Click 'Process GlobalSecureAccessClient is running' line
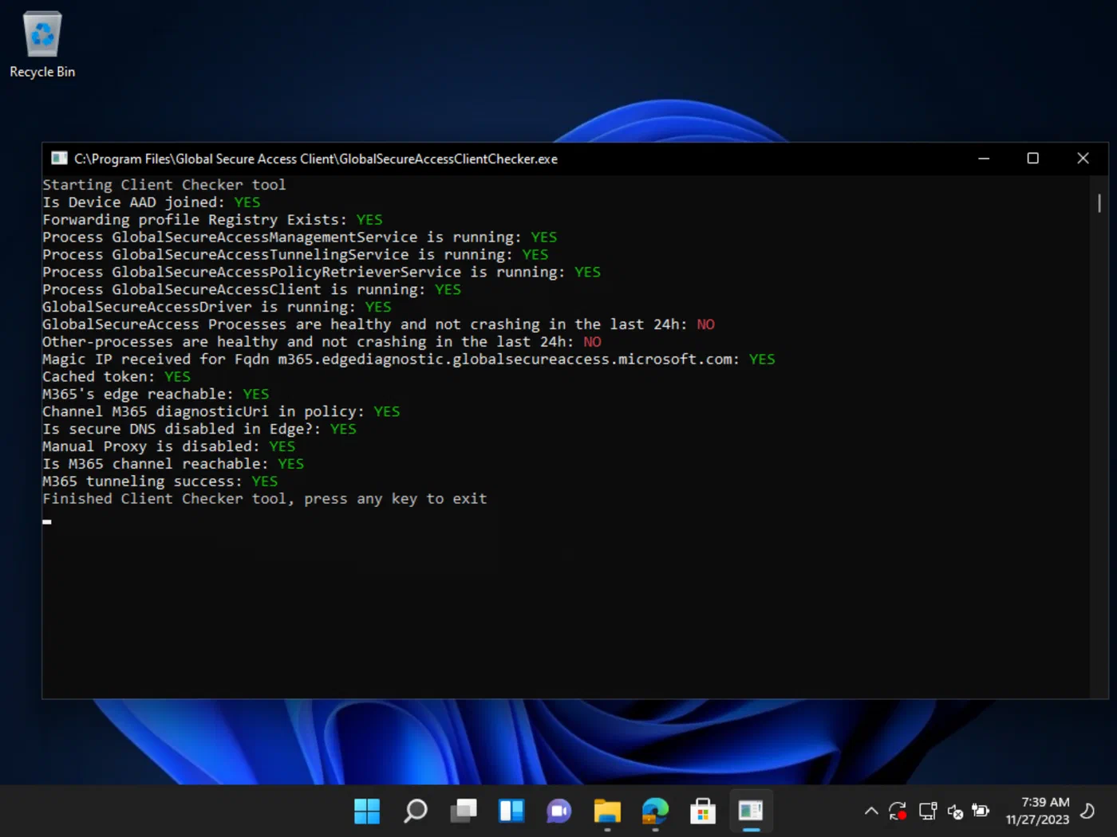 [252, 290]
